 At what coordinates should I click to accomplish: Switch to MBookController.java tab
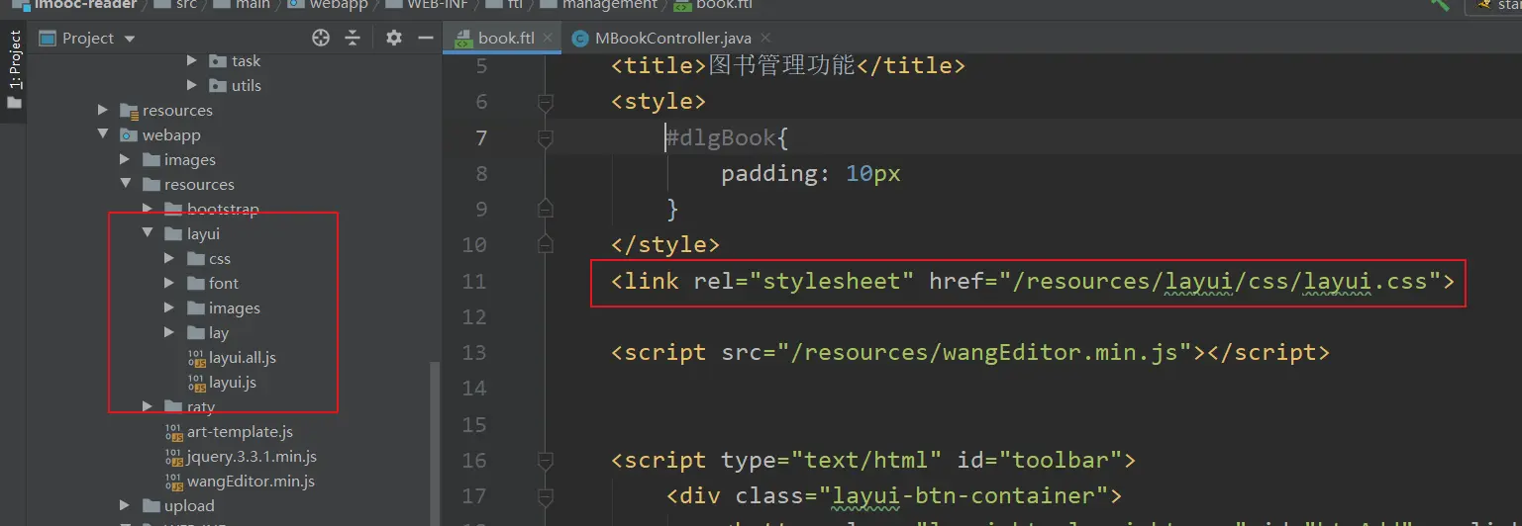659,39
